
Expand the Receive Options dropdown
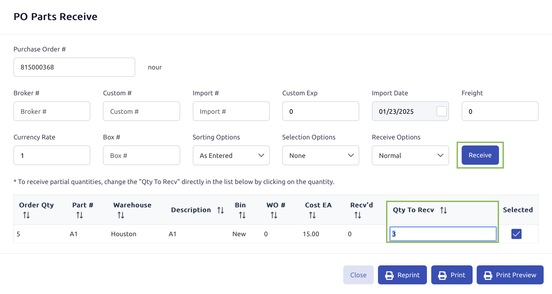(410, 155)
